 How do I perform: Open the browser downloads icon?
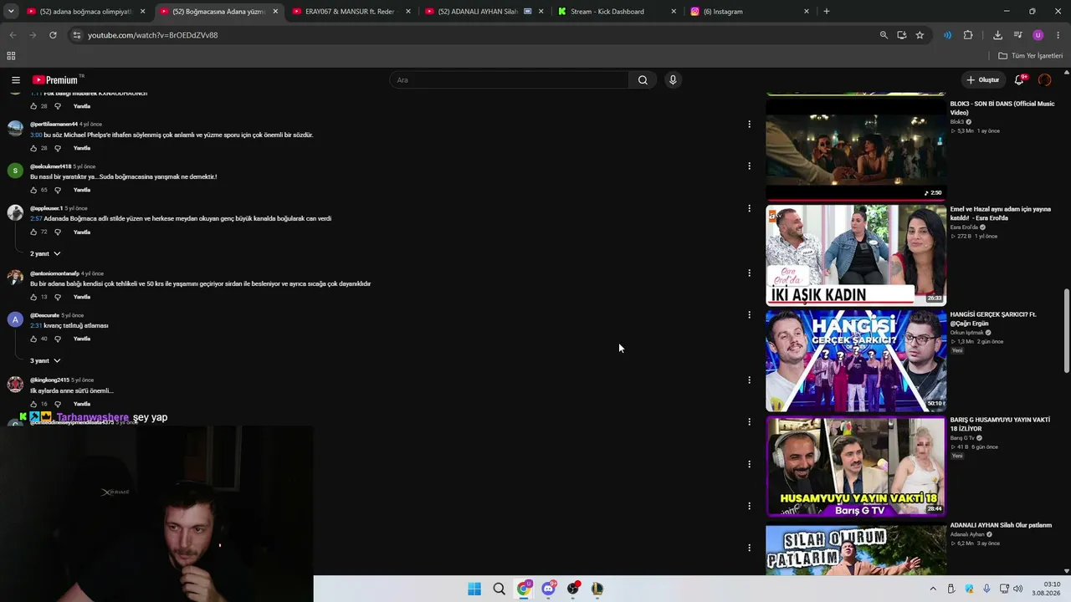pyautogui.click(x=997, y=35)
